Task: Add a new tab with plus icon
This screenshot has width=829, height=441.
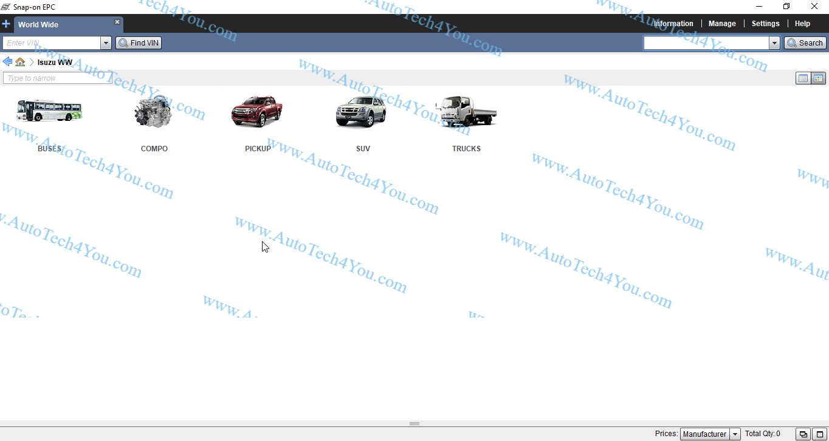Action: tap(6, 24)
